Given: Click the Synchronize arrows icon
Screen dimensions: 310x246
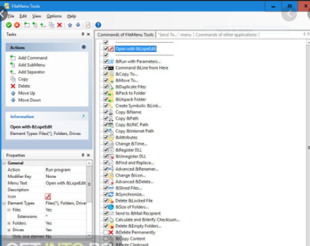Looking at the screenshot, I should coord(111,194).
